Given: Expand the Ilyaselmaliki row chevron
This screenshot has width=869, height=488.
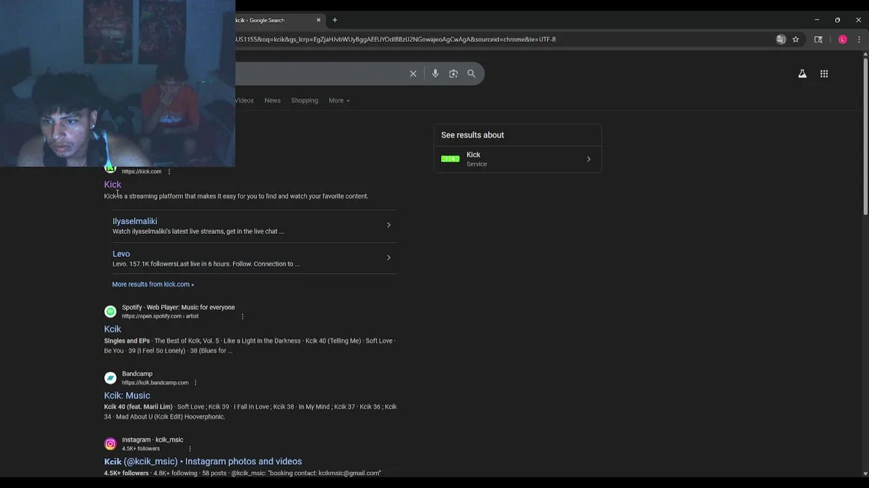Looking at the screenshot, I should tap(389, 225).
